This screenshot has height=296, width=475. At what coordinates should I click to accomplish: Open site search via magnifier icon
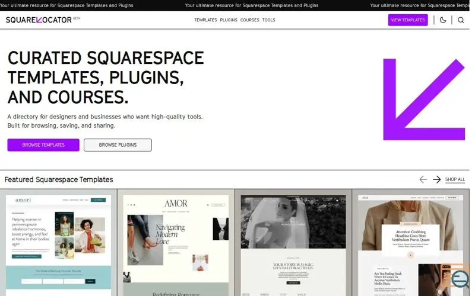[x=461, y=20]
